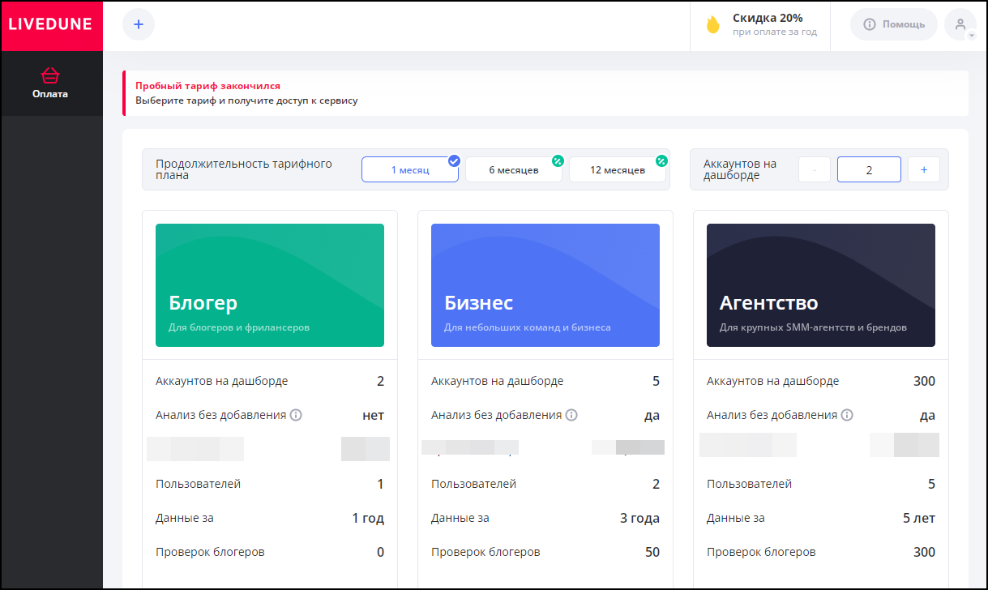
Task: Select the 12 месяцев plan duration
Action: point(618,169)
